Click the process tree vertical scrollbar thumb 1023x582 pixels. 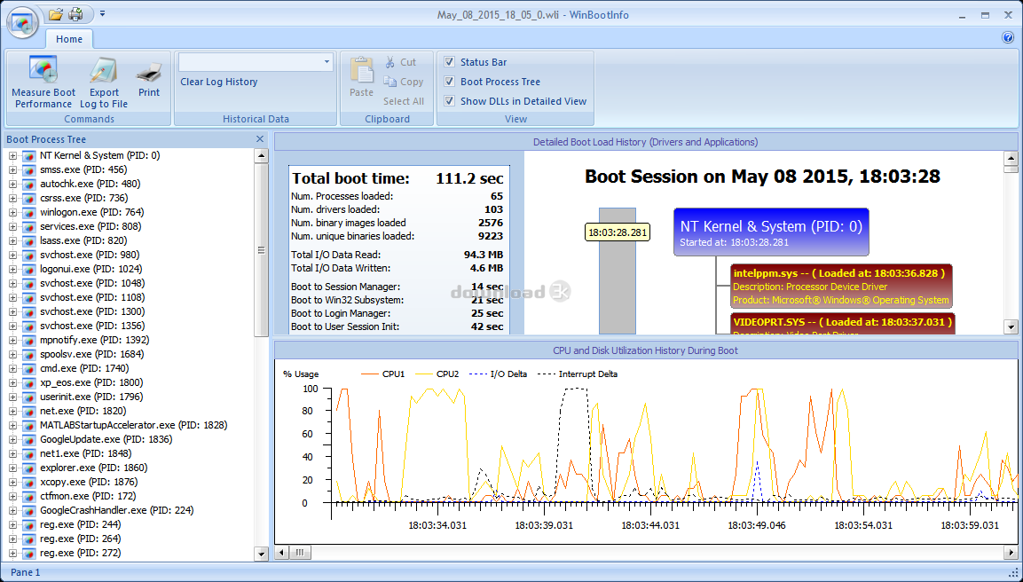point(261,249)
